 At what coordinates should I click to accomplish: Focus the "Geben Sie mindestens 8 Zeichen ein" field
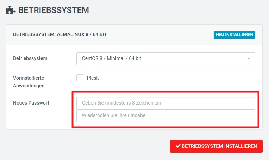click(x=165, y=103)
